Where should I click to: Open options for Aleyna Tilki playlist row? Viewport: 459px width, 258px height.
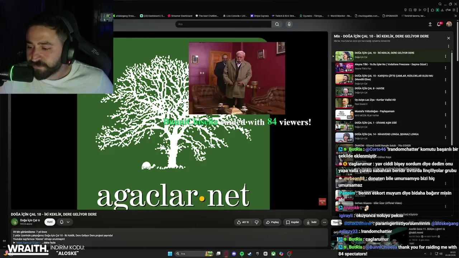[x=445, y=68]
